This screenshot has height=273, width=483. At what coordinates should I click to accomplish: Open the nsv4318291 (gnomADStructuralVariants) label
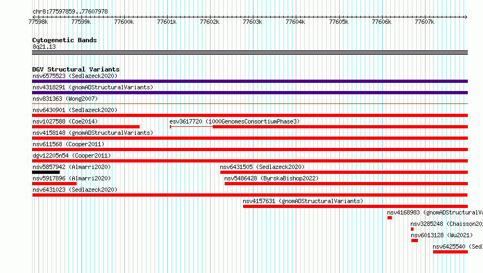93,87
